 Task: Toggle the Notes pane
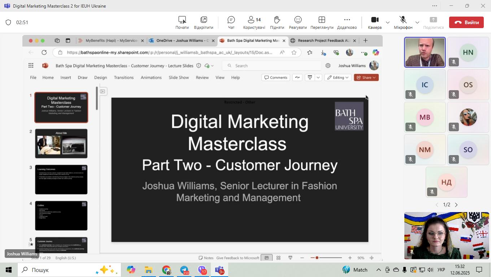(206, 258)
